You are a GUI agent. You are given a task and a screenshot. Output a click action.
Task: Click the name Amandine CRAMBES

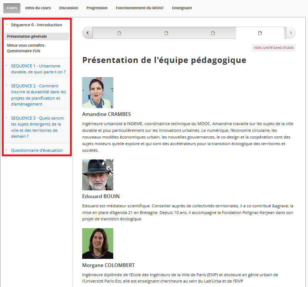pyautogui.click(x=107, y=114)
